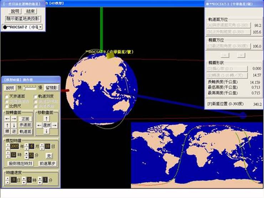This screenshot has width=264, height=198.
Task: Click the 逆 counterclockwise rotation button
Action: coord(14,131)
